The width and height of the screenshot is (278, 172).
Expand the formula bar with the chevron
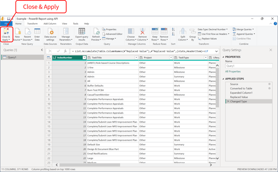[x=216, y=51]
